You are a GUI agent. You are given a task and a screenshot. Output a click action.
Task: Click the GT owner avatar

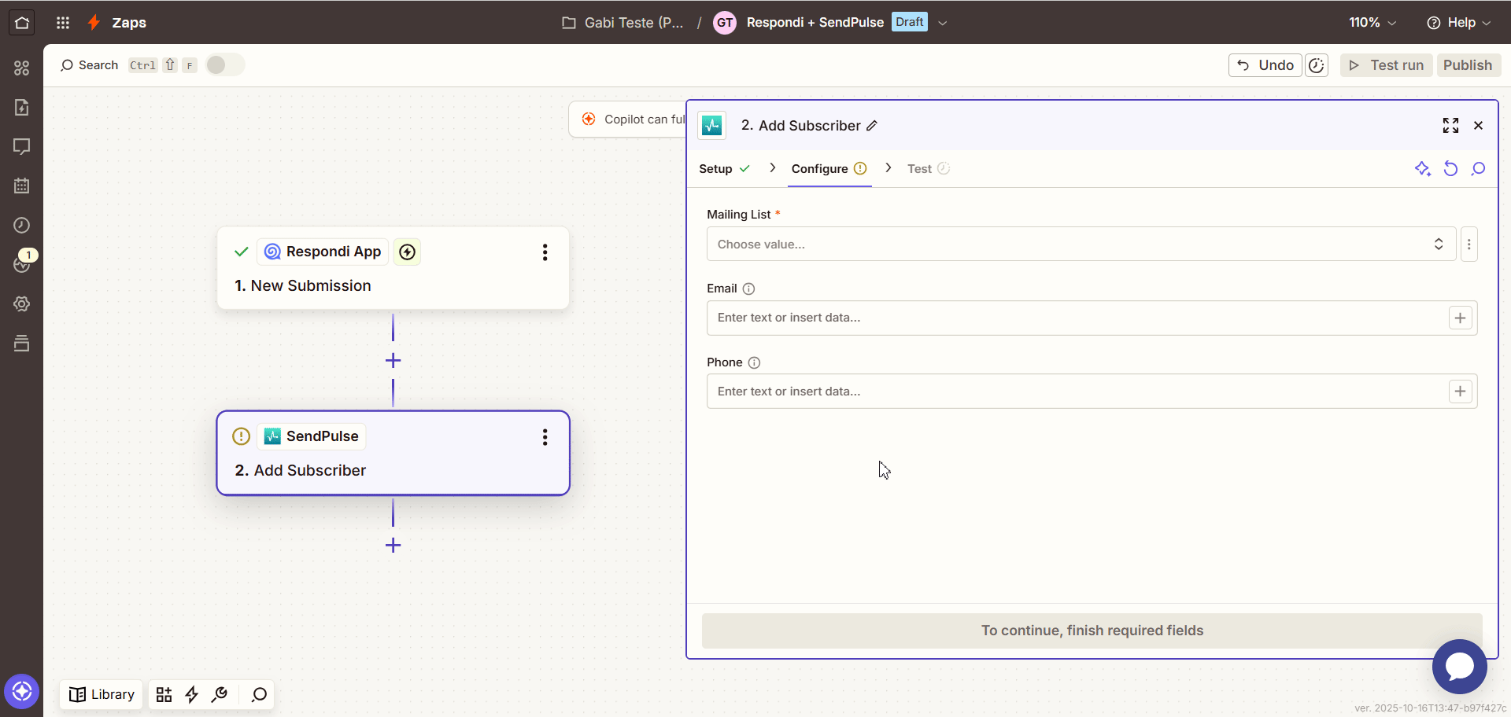pos(725,23)
